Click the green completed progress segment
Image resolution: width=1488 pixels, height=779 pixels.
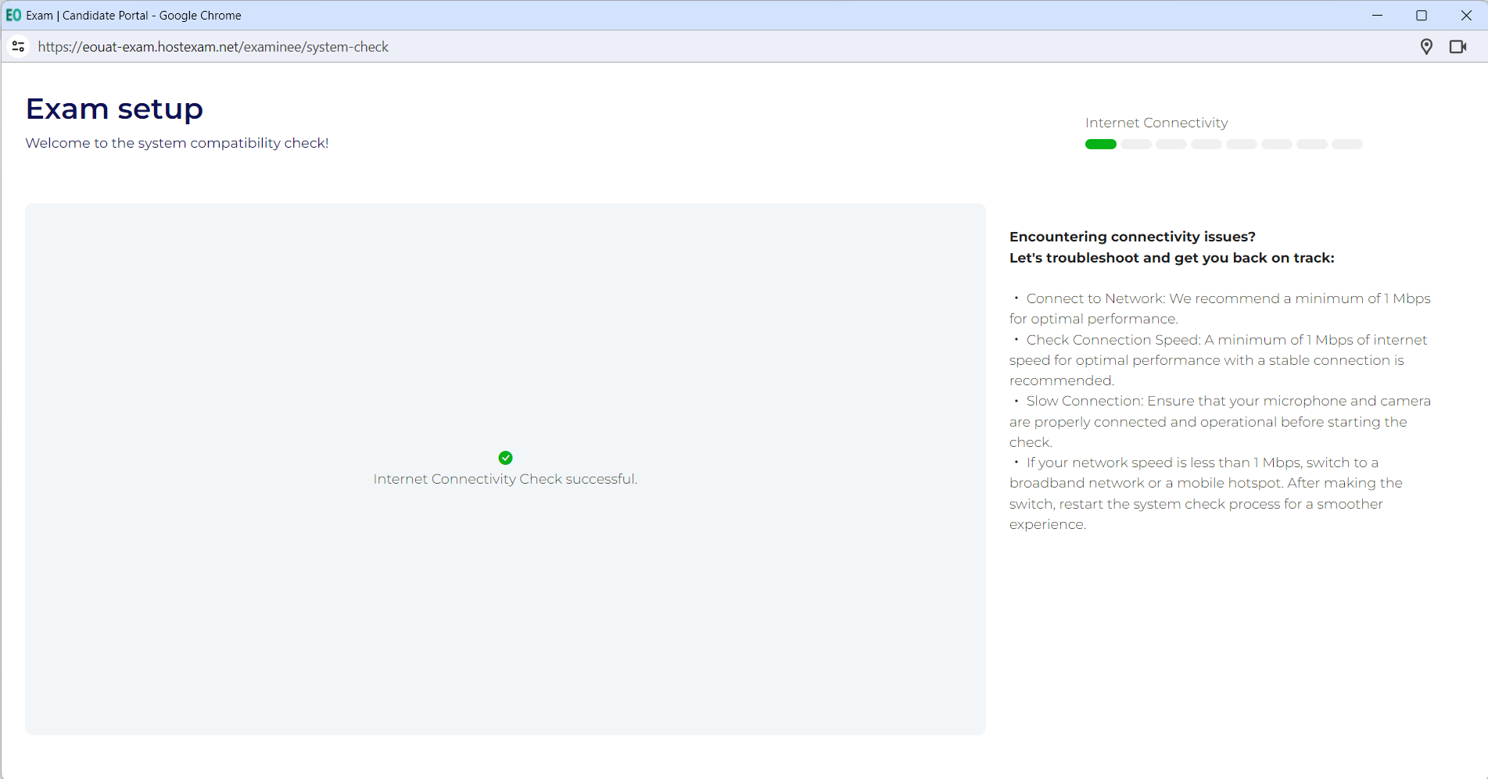pyautogui.click(x=1100, y=145)
